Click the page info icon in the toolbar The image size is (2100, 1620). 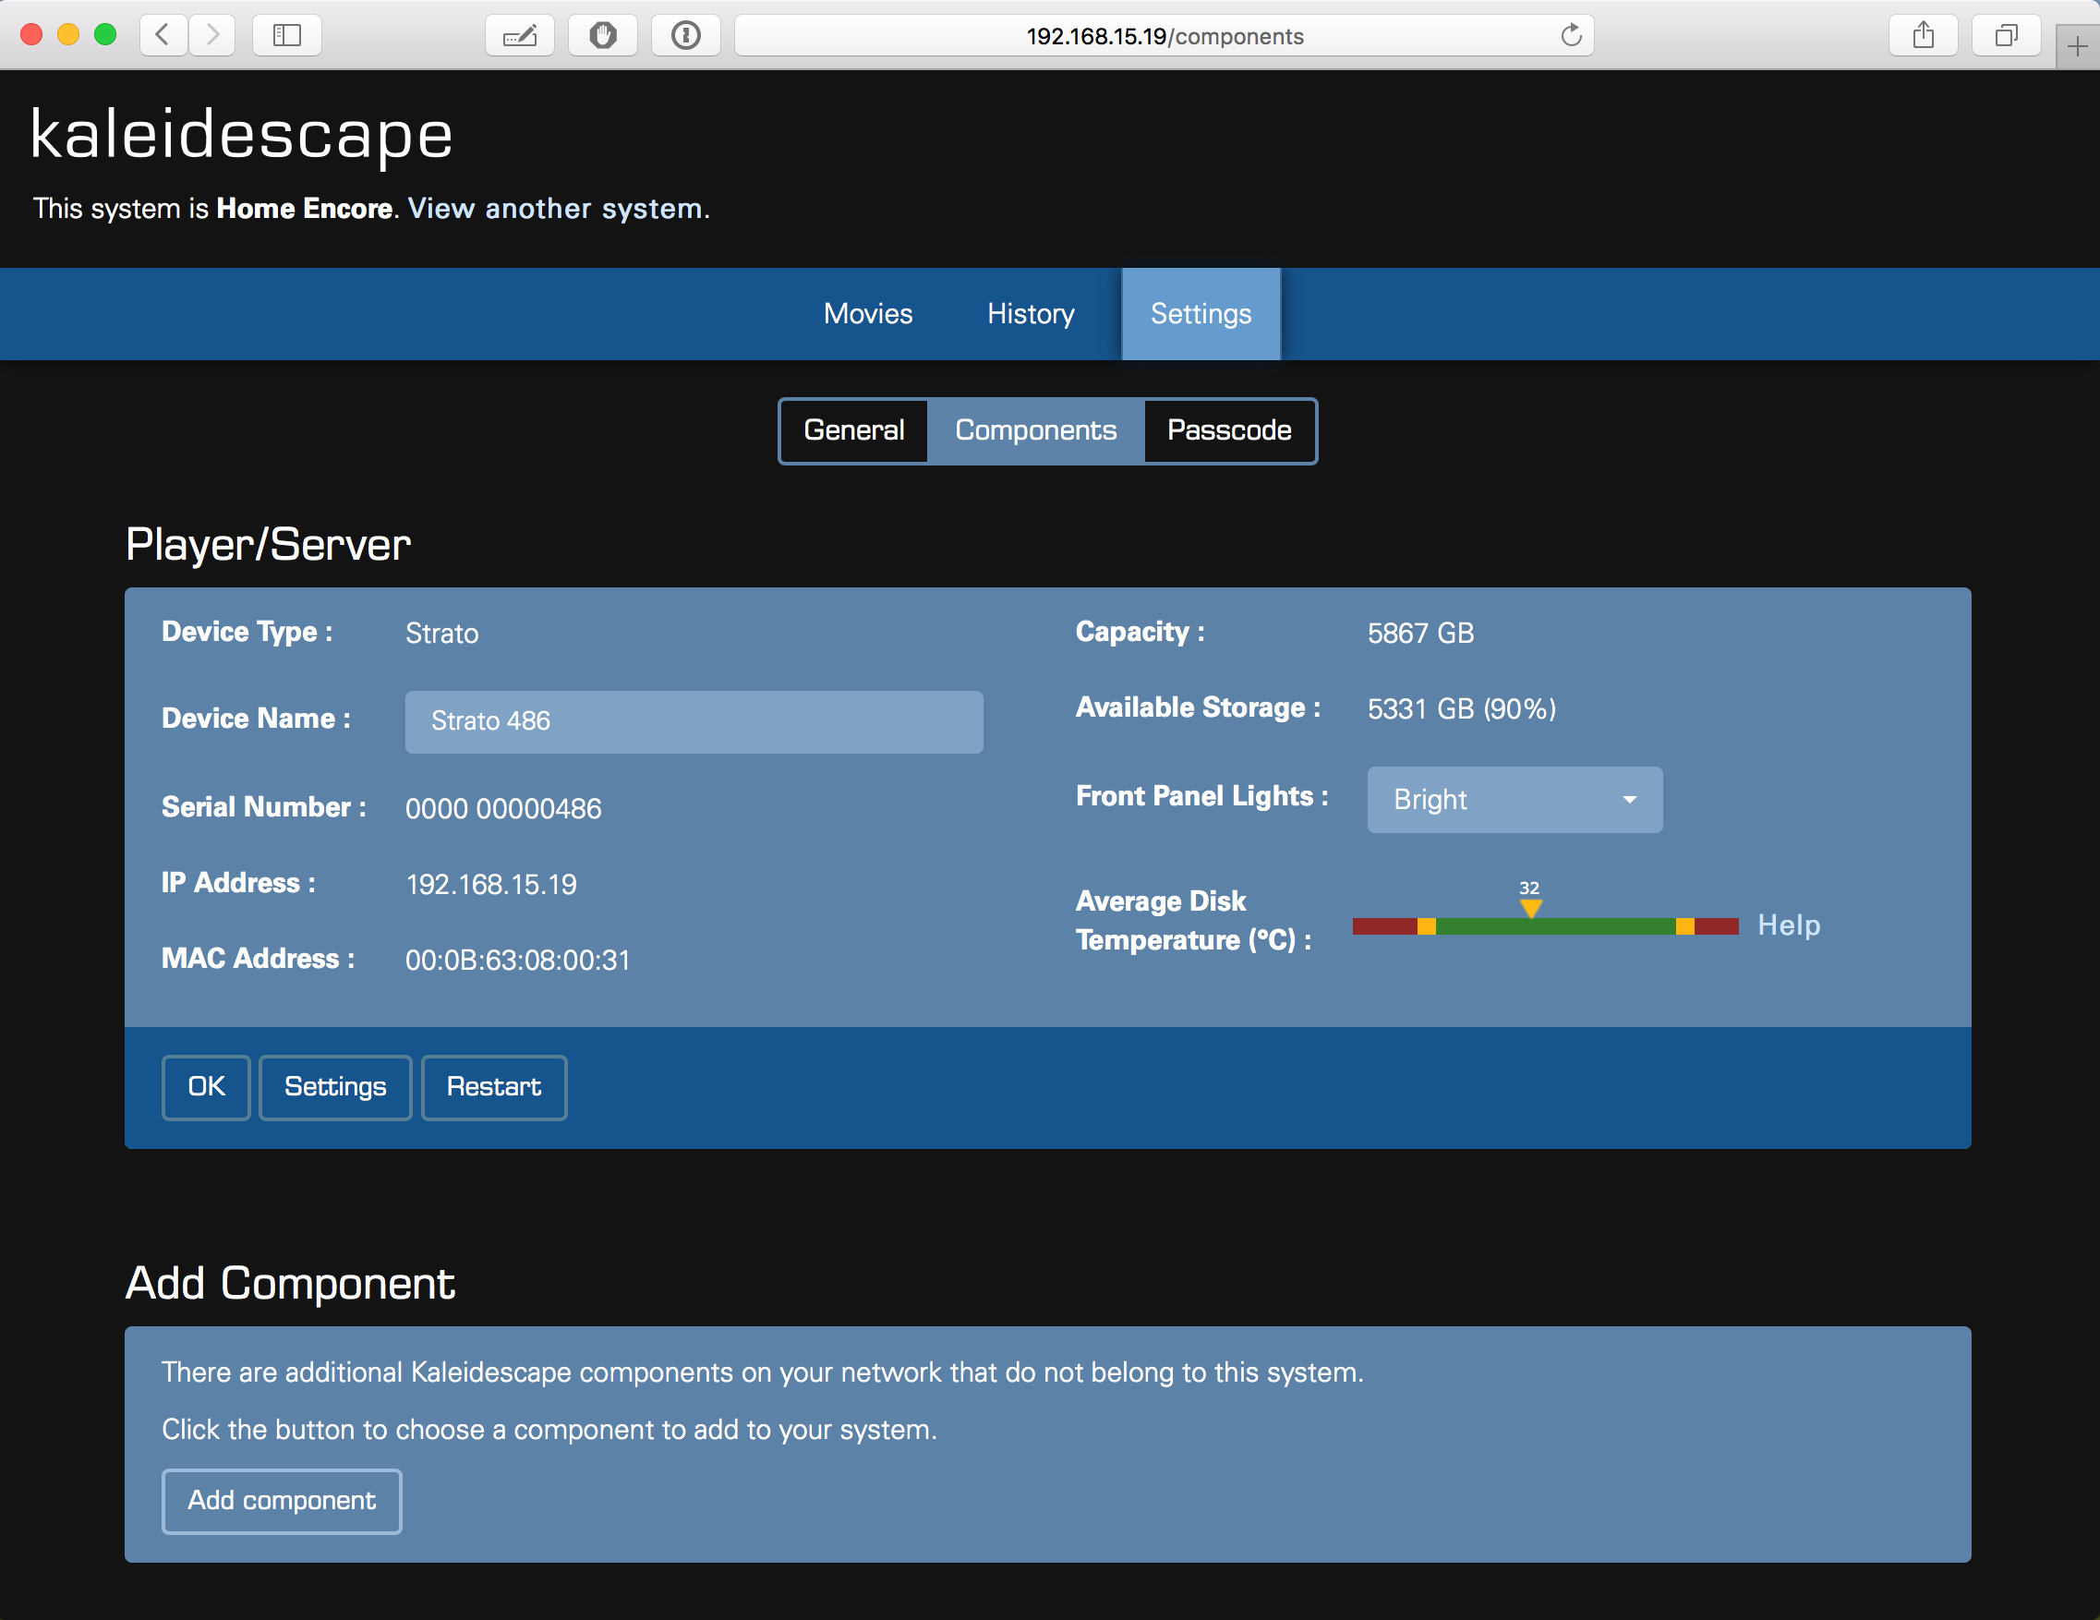coord(685,36)
